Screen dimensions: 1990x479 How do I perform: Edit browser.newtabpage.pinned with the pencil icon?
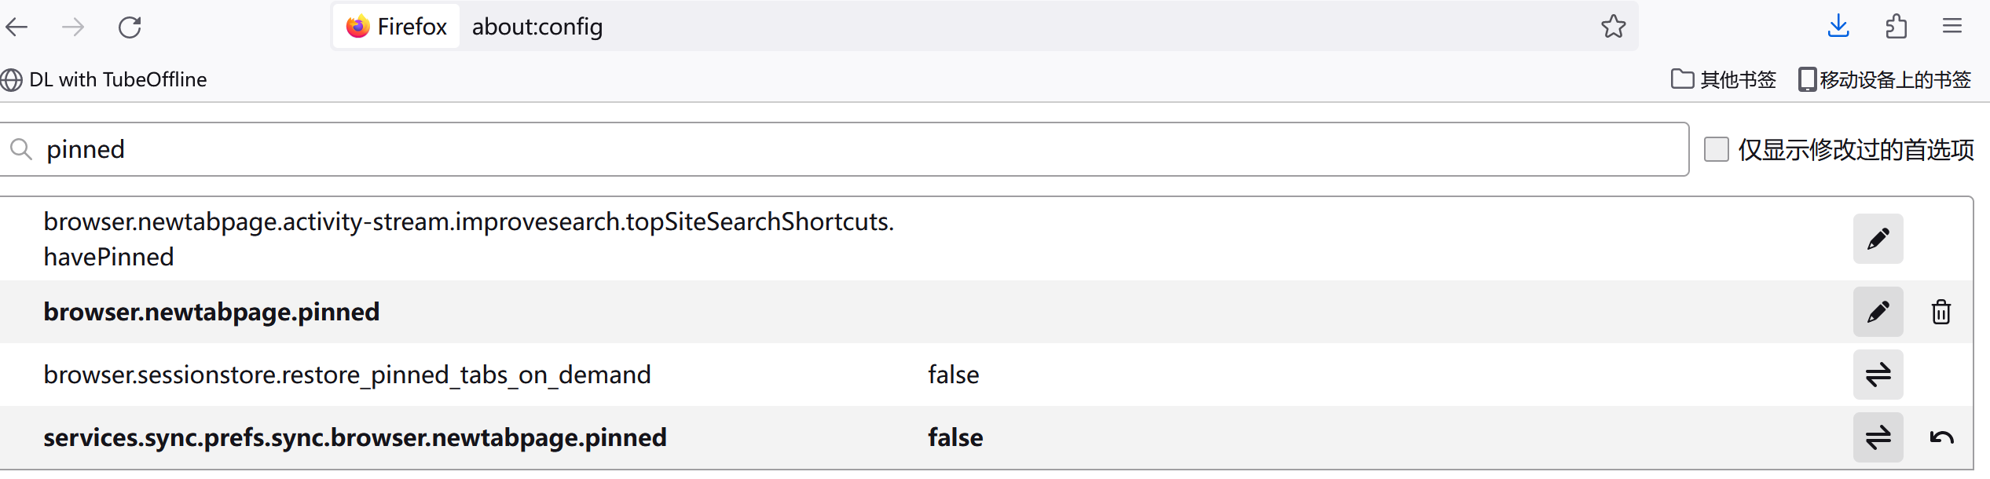tap(1878, 312)
